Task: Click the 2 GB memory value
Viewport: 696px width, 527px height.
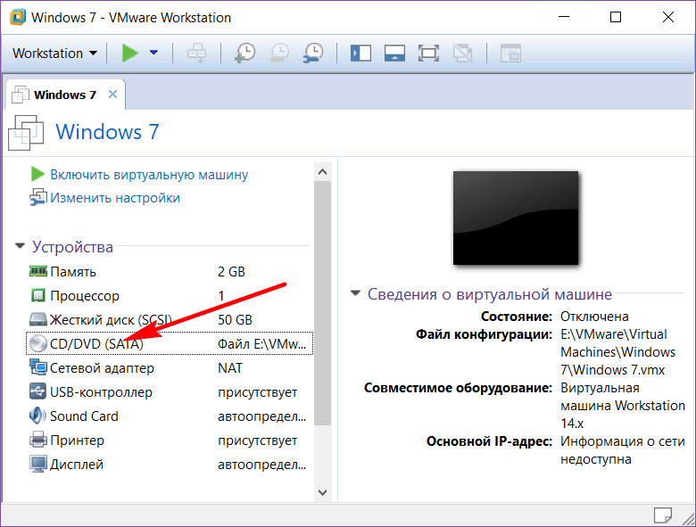Action: pyautogui.click(x=231, y=271)
